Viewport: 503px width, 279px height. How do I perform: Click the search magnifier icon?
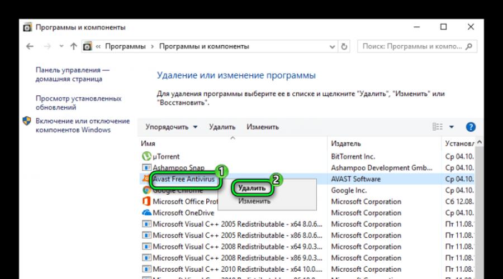coord(469,46)
